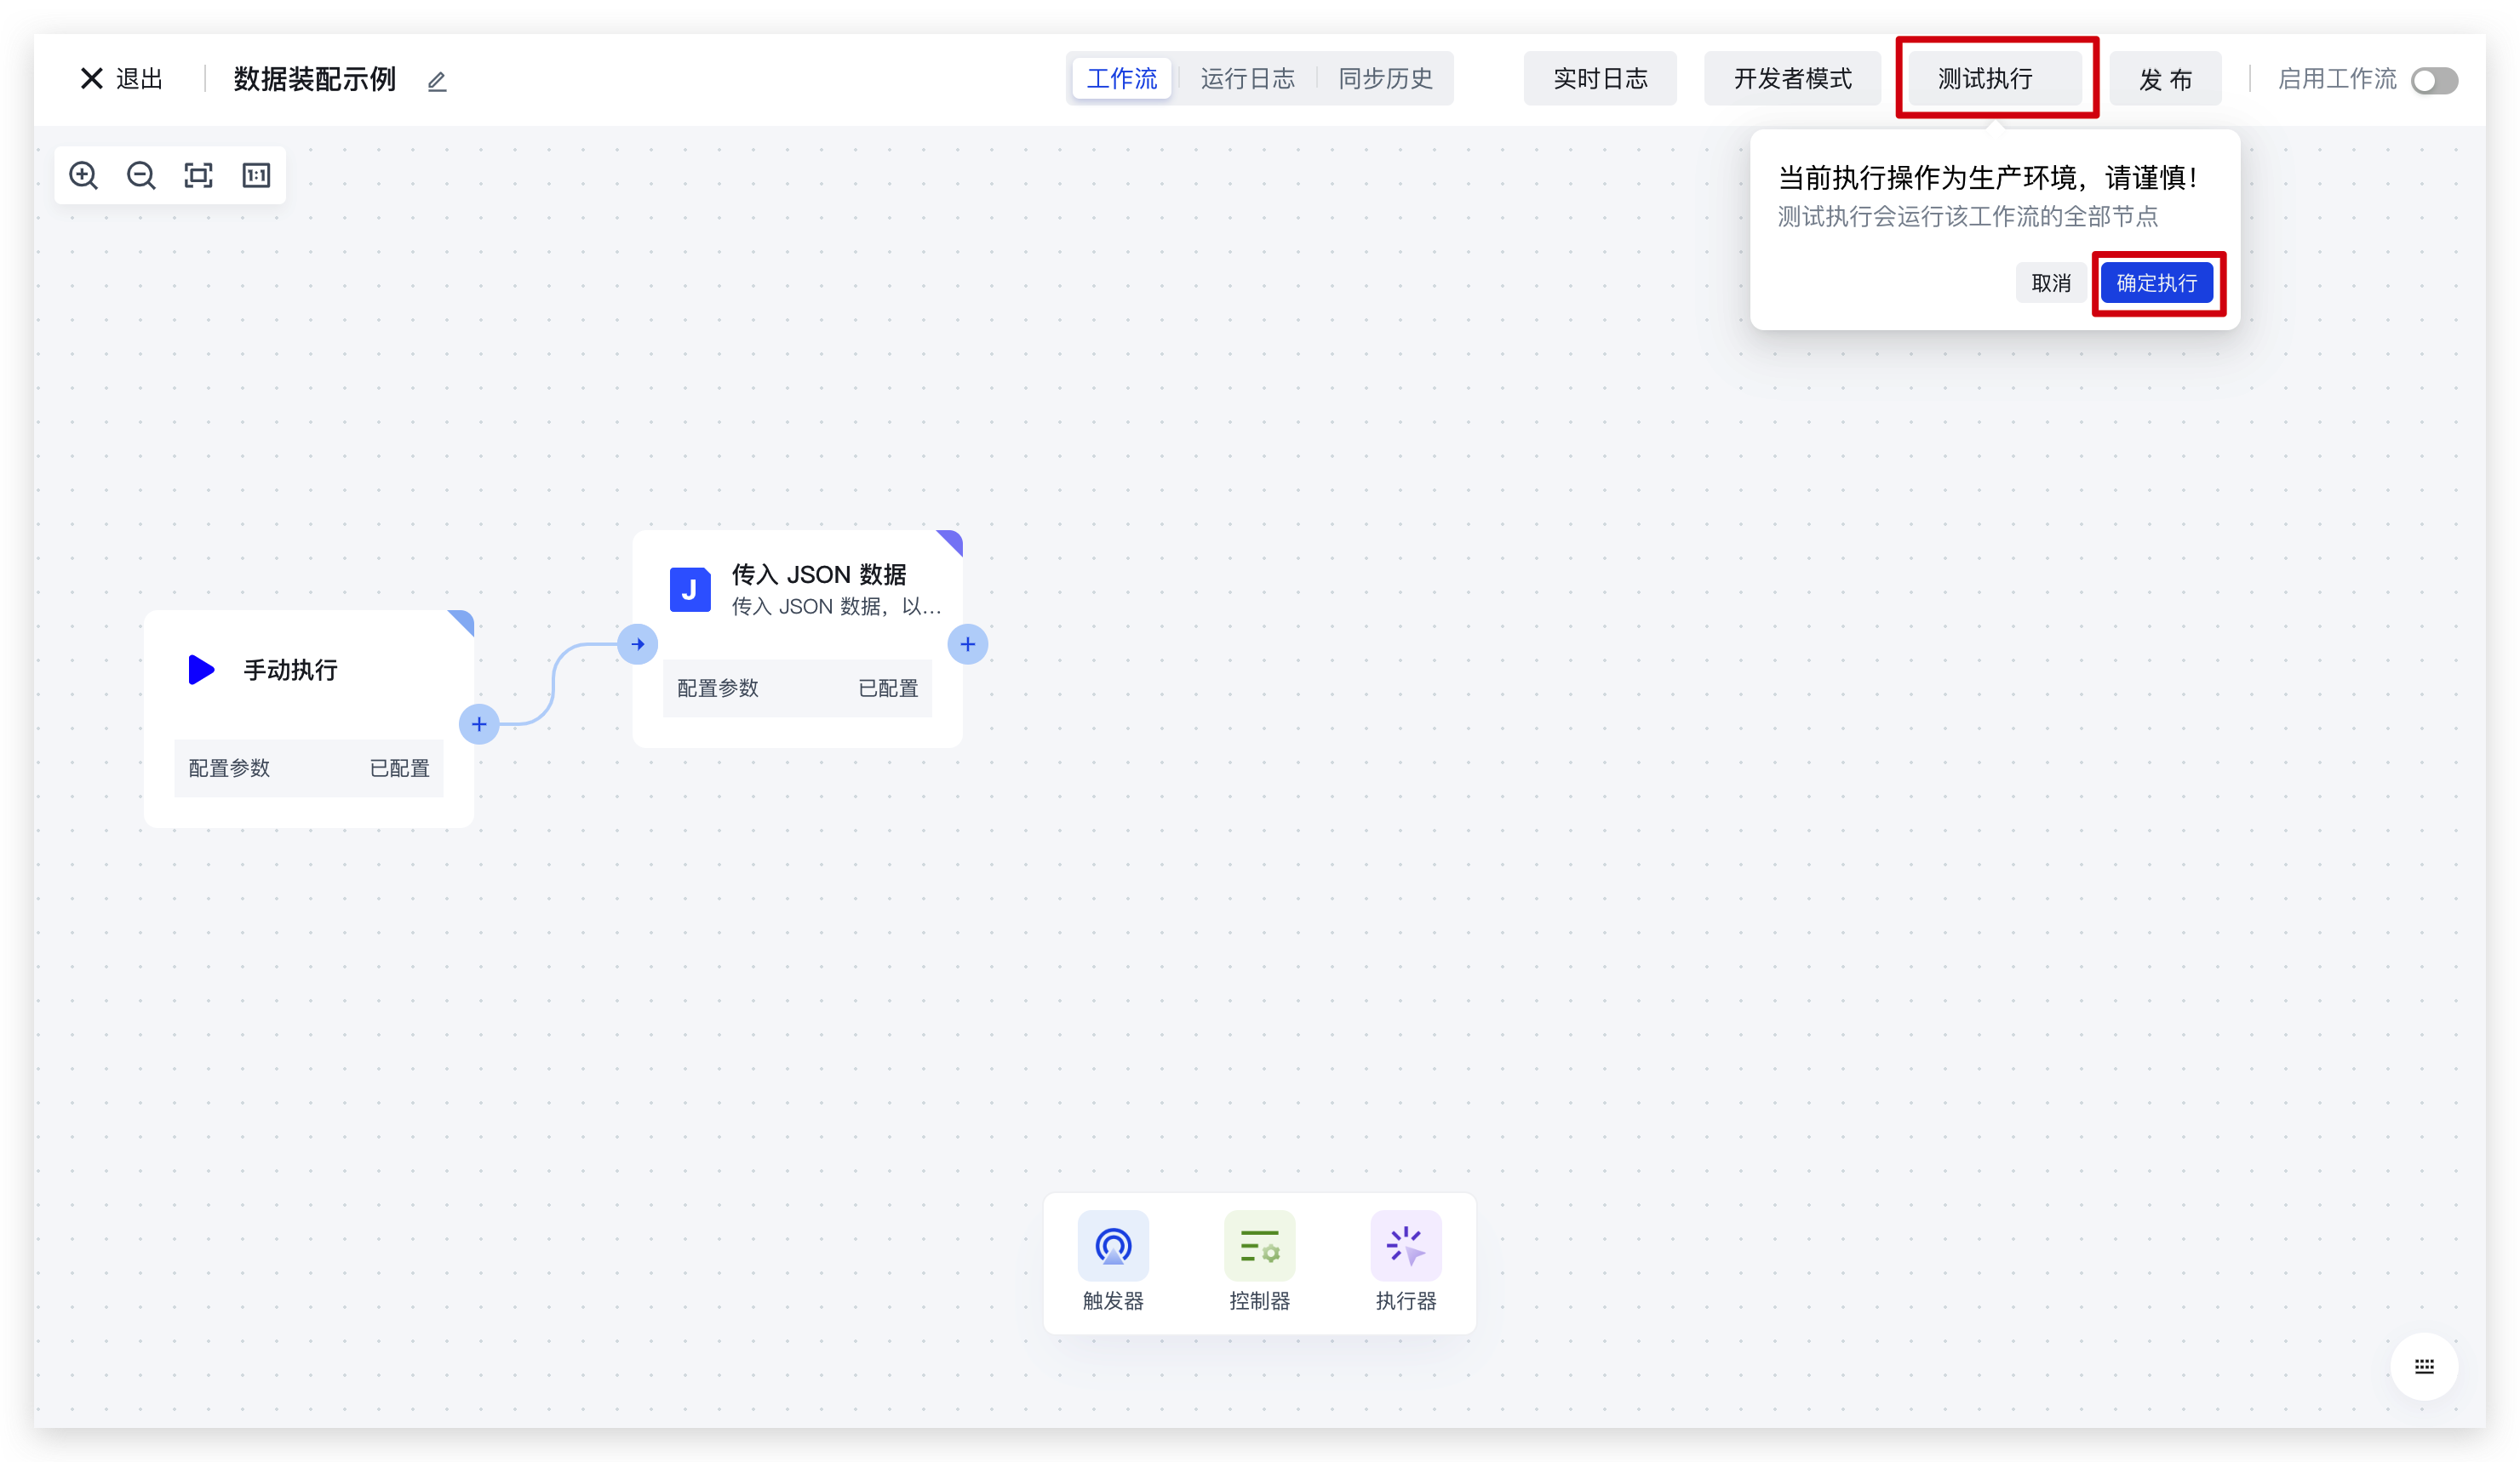Select the 手动执行 trigger node
Screen dimensions: 2520x1462
point(290,670)
